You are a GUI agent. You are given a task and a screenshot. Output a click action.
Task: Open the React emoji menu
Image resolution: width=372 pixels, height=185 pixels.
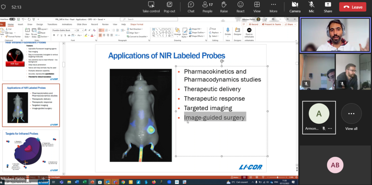pyautogui.click(x=240, y=7)
